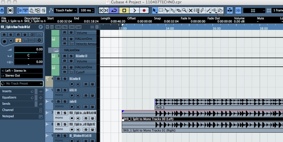Viewport: 283px width, 142px height.
Task: Open the Mixer window icon
Action: (44, 11)
